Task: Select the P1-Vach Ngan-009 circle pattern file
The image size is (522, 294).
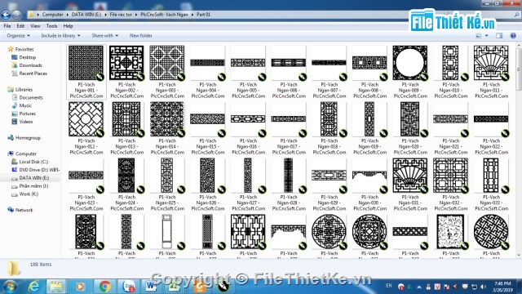Action: tap(409, 63)
